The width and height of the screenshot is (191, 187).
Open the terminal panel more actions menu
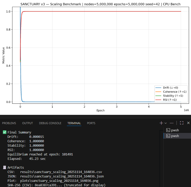point(172,123)
